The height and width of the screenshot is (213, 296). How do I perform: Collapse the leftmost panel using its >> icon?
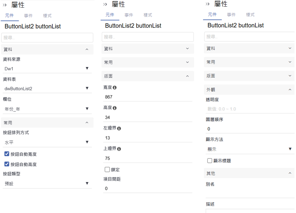click(x=5, y=5)
